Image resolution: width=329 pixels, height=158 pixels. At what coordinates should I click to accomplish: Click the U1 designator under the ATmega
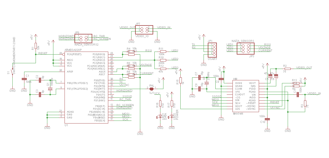tap(66, 125)
